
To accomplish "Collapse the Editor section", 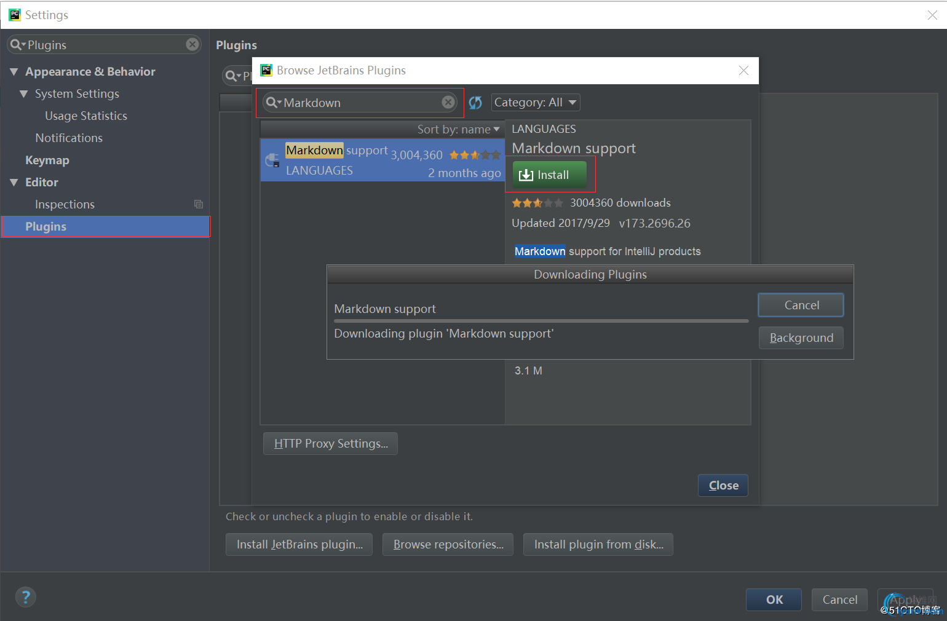I will [14, 183].
